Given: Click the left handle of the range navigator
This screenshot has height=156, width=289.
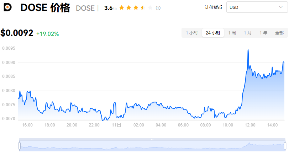Looking at the screenshot, I should [20, 146].
